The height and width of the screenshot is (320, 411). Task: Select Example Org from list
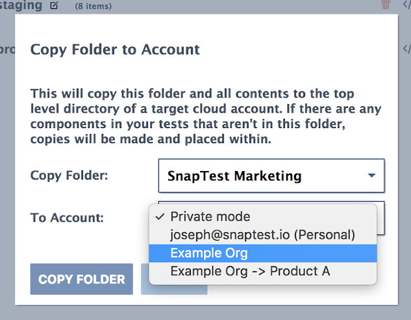click(263, 253)
